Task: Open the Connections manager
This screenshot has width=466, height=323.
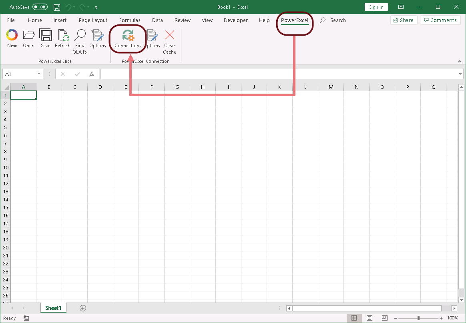Action: [x=128, y=38]
